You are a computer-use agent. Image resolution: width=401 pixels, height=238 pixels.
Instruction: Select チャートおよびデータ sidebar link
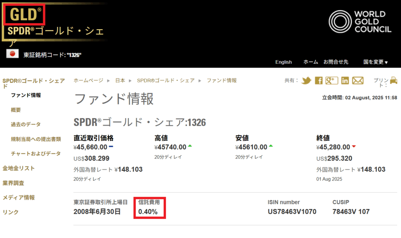point(36,154)
